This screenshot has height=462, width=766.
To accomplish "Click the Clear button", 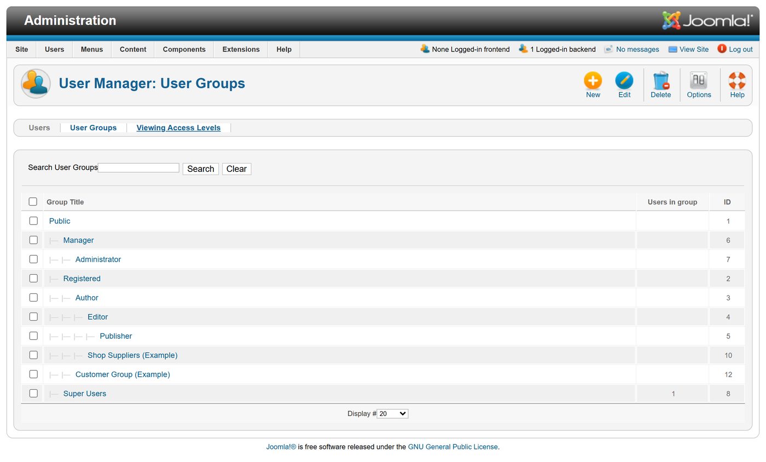I will (x=236, y=169).
